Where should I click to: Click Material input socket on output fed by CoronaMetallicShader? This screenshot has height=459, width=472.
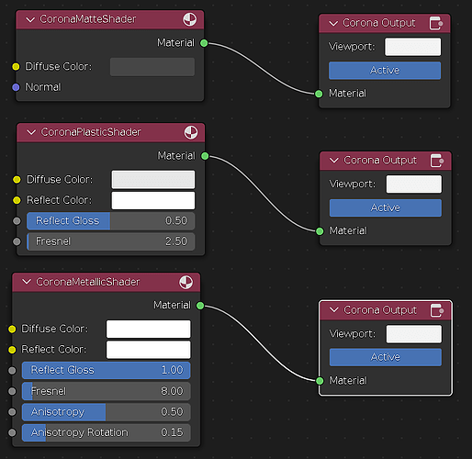click(x=320, y=381)
